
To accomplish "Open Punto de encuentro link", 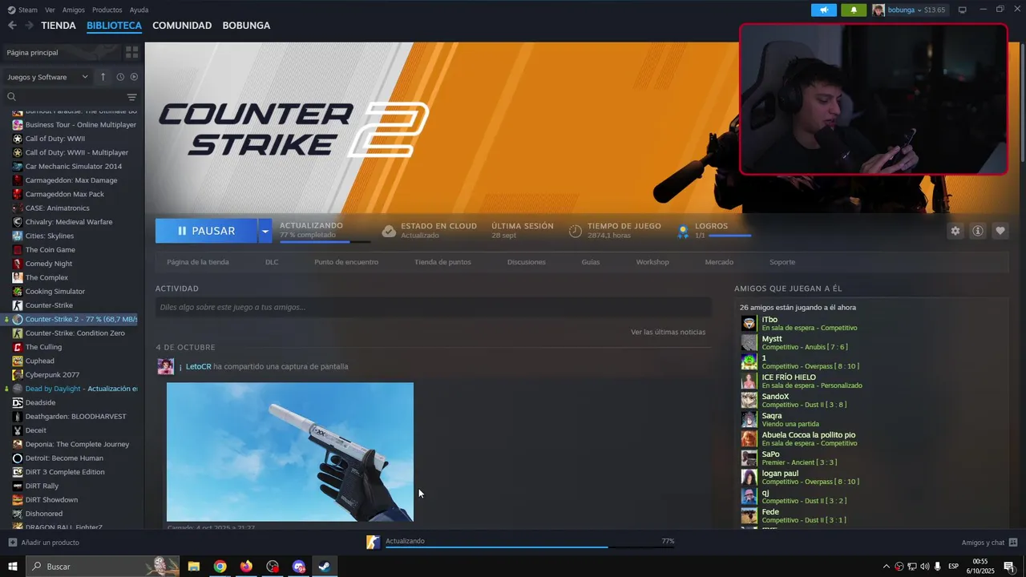I will (x=346, y=262).
